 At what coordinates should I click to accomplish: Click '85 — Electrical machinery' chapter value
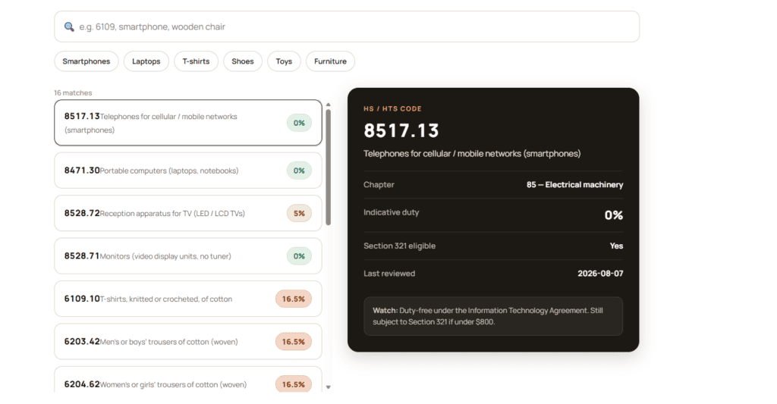pos(575,185)
